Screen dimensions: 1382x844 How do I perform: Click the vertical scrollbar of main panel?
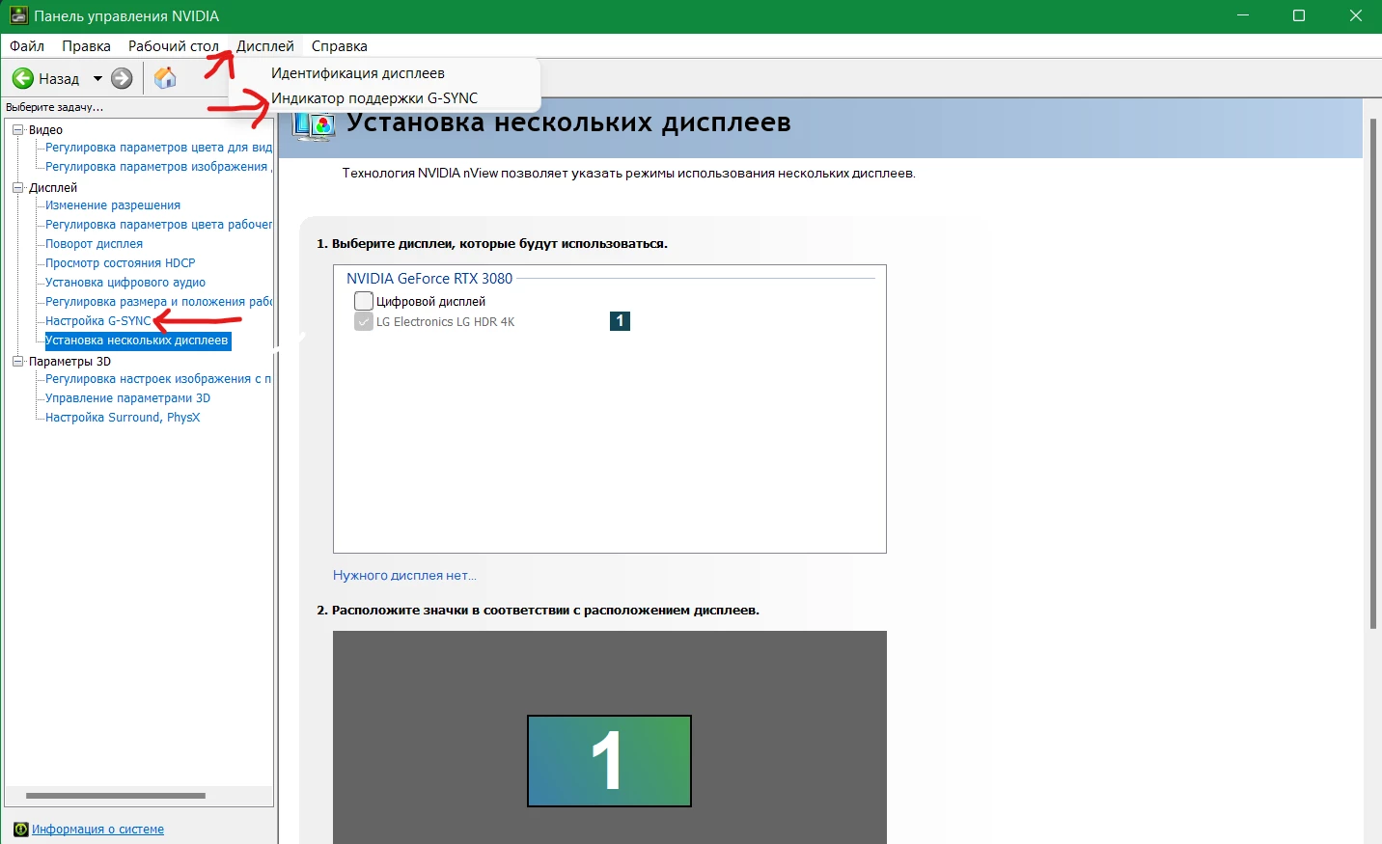(x=1372, y=374)
